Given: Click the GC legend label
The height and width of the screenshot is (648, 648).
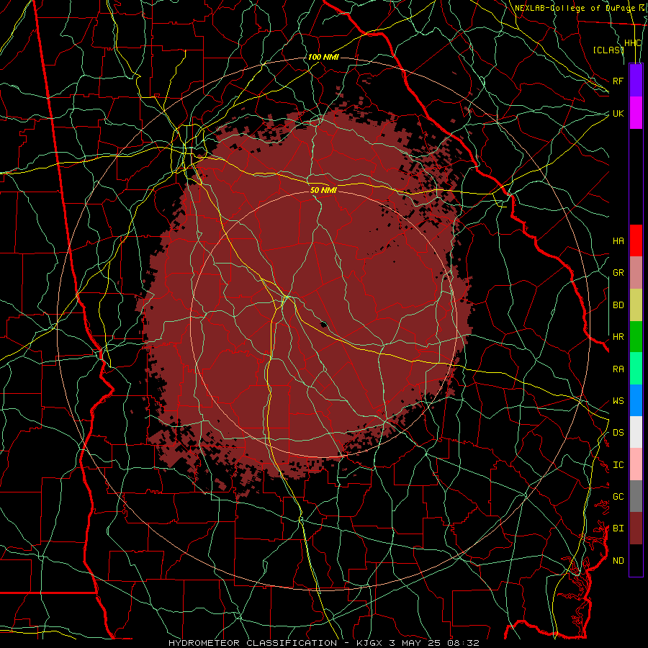Looking at the screenshot, I should (618, 496).
